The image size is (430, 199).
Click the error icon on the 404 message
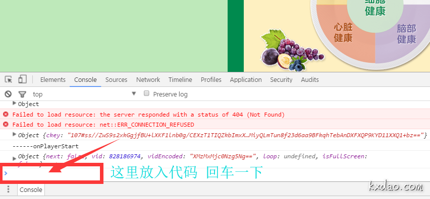pyautogui.click(x=6, y=114)
